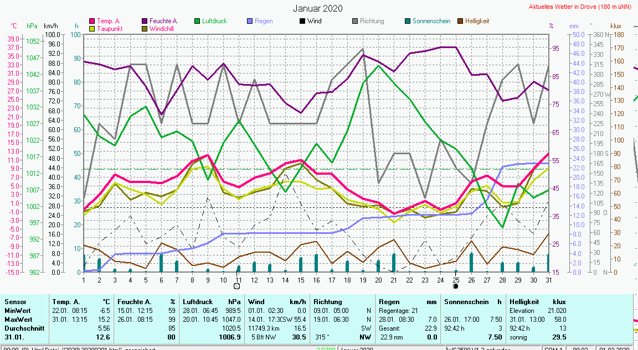Click the full moon icon below day 11
Viewport: 638px width, 350px height.
(x=237, y=286)
